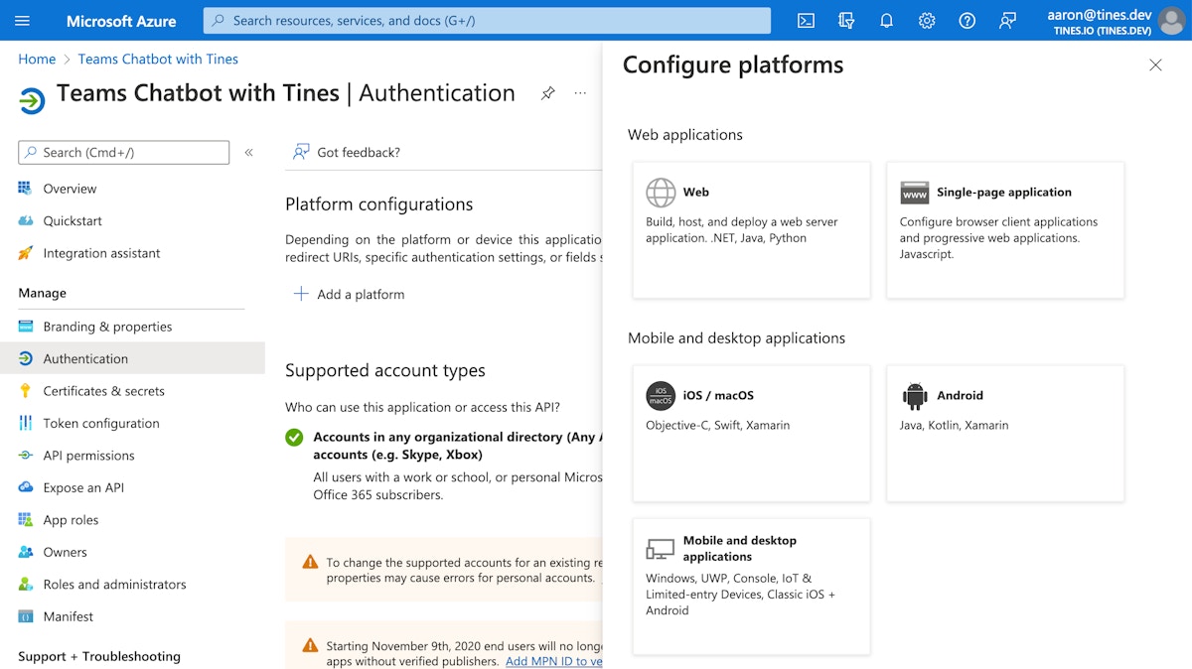The width and height of the screenshot is (1192, 669).
Task: Open the Azure portal hamburger menu
Action: coord(23,21)
